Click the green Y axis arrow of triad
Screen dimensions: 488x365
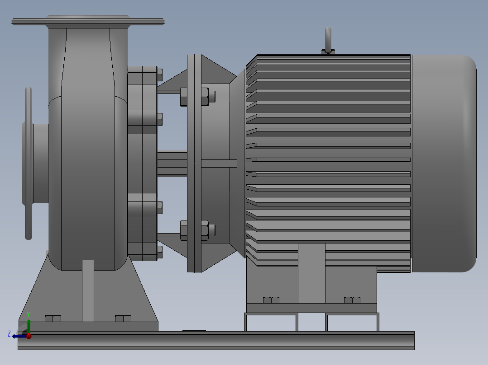[29, 326]
